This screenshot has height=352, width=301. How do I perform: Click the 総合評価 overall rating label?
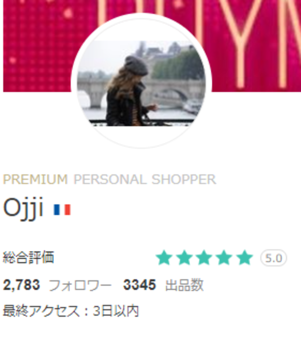pos(29,257)
